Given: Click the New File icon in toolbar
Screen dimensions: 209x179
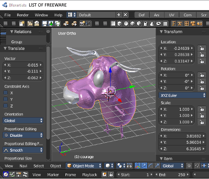Looking at the screenshot, I should click(22, 24).
